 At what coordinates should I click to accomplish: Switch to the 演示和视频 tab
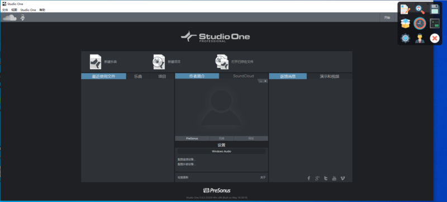(330, 76)
